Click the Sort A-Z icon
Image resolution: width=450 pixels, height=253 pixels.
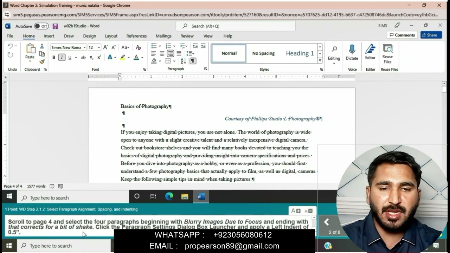pos(184,61)
